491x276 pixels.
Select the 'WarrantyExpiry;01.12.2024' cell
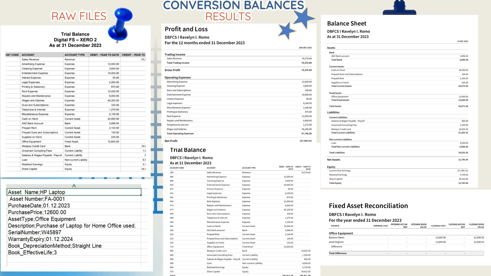(74, 239)
